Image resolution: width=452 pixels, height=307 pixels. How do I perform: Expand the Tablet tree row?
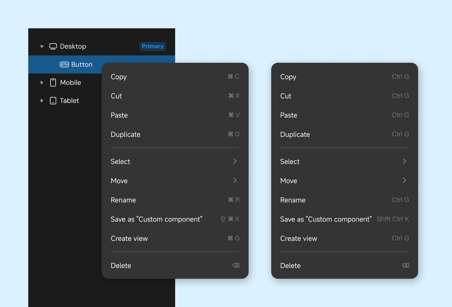point(42,101)
